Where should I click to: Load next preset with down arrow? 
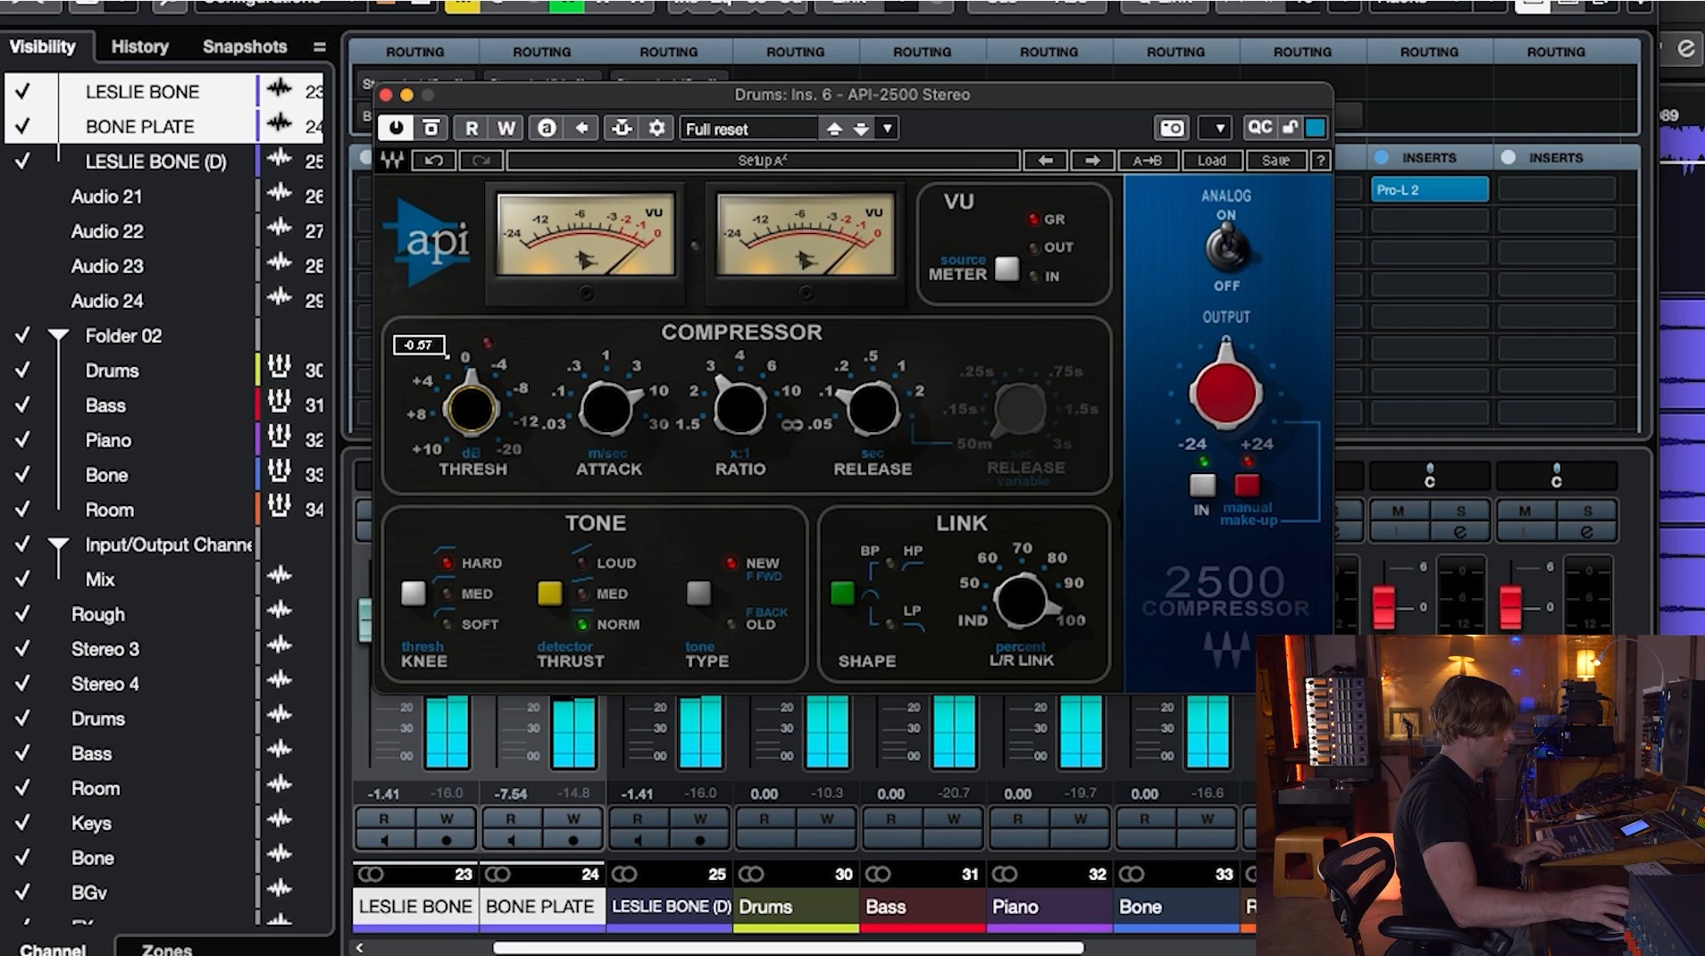[x=860, y=129]
